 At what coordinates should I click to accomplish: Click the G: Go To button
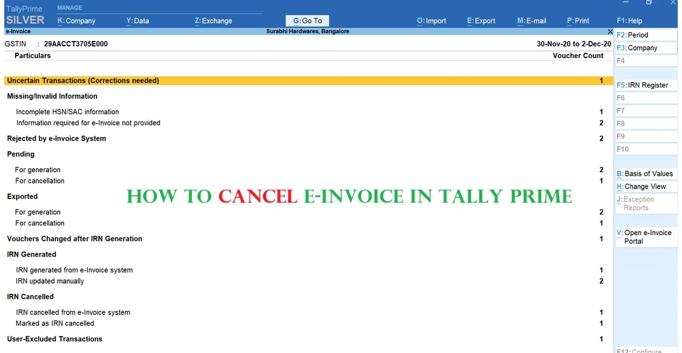point(307,21)
